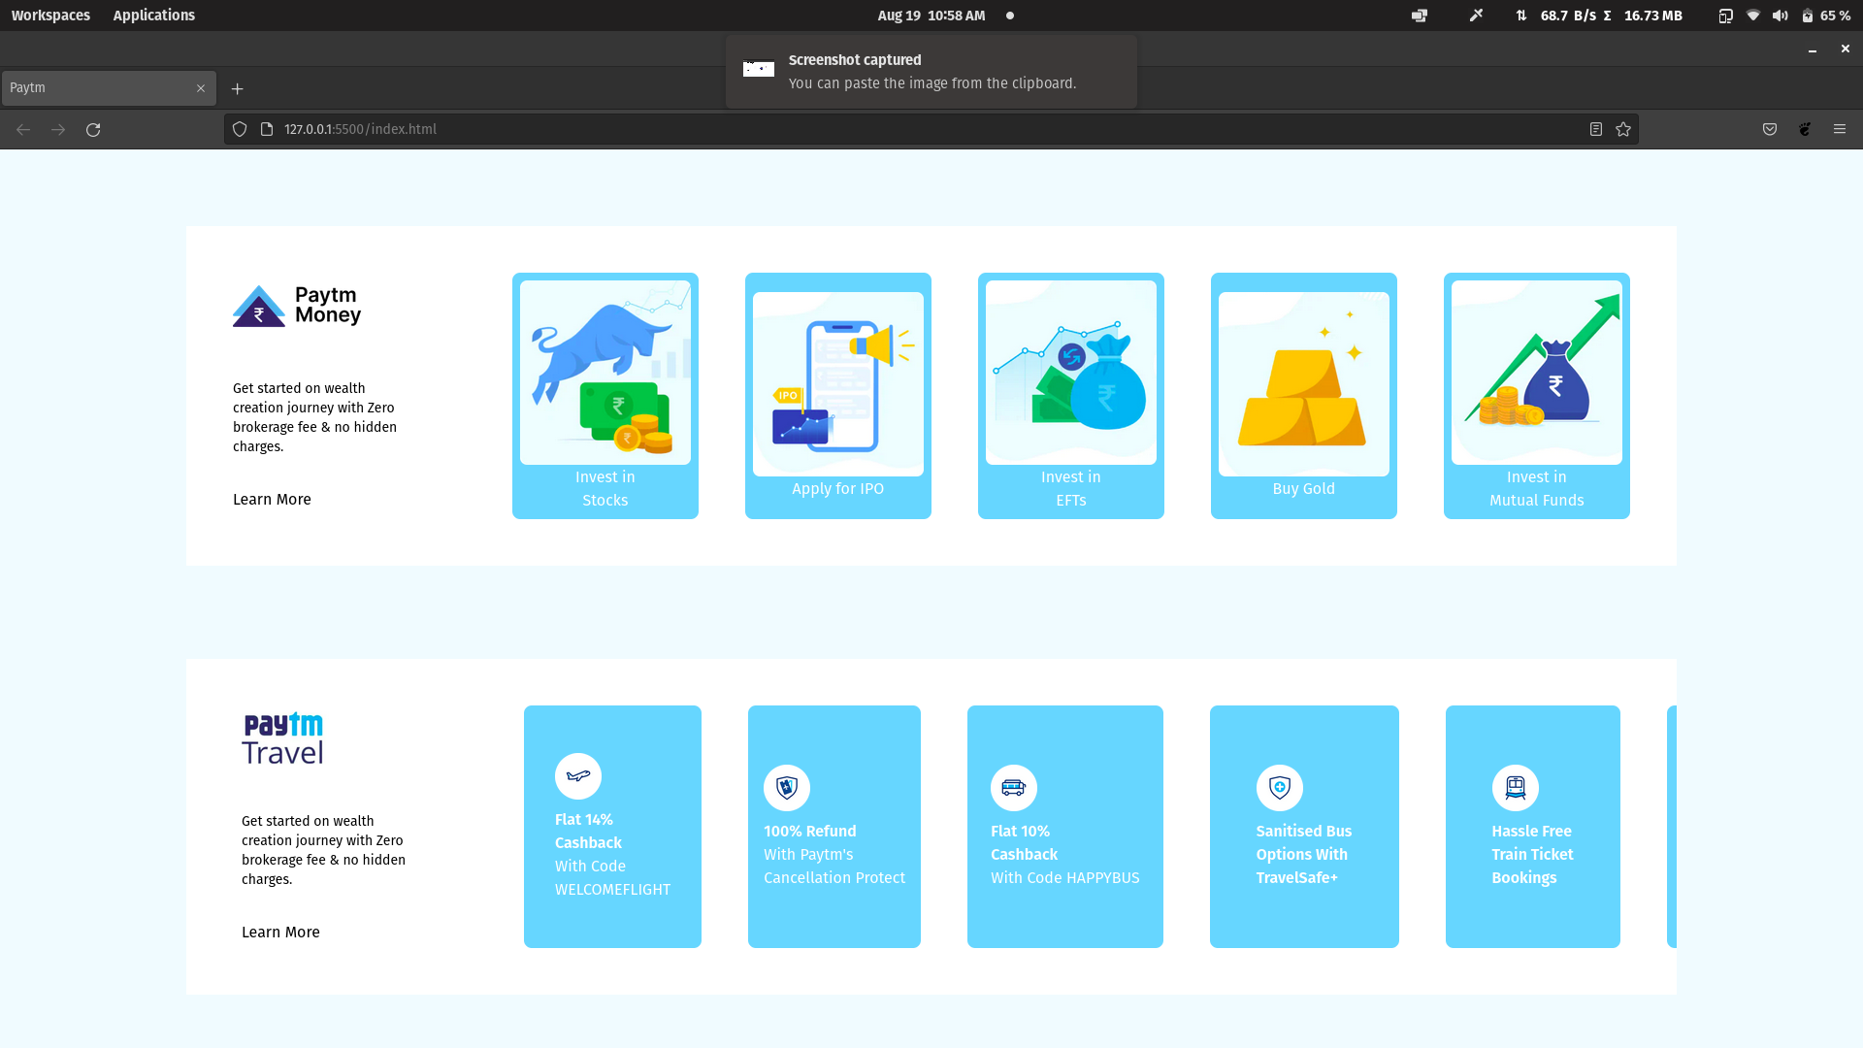Click the train icon on Hassle Free Bookings
Image resolution: width=1863 pixels, height=1048 pixels.
click(1515, 787)
